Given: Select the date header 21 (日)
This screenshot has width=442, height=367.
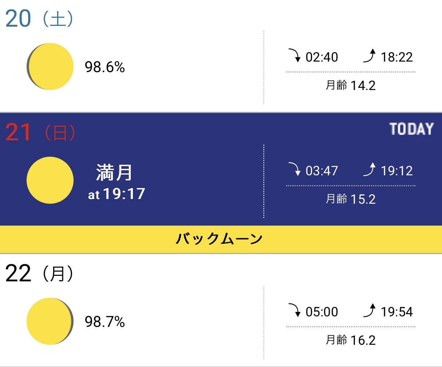Looking at the screenshot, I should (x=40, y=133).
